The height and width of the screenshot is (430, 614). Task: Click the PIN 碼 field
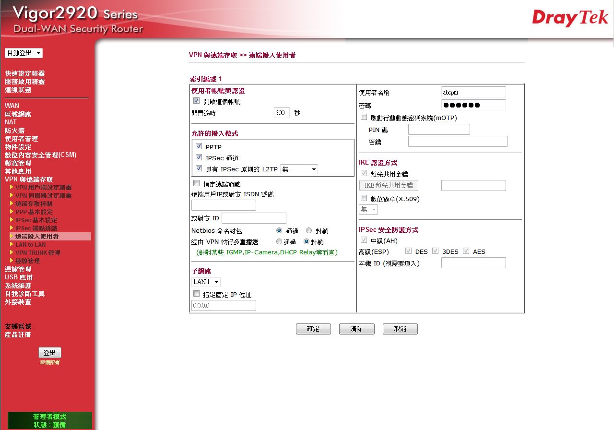[439, 129]
